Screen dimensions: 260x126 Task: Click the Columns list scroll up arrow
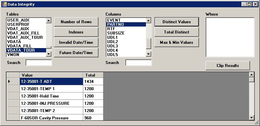pyautogui.click(x=149, y=21)
